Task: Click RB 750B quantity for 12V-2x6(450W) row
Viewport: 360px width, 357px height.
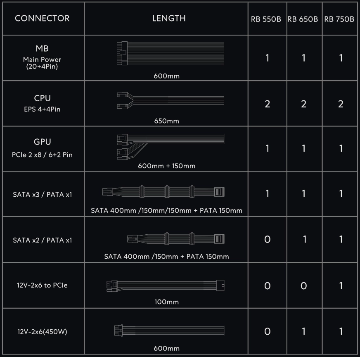Action: (341, 332)
